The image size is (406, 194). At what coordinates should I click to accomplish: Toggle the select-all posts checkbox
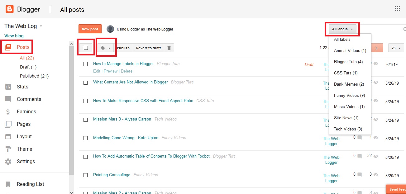click(86, 47)
